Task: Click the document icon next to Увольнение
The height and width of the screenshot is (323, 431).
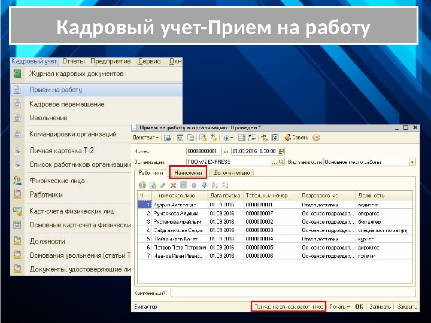Action: point(17,118)
